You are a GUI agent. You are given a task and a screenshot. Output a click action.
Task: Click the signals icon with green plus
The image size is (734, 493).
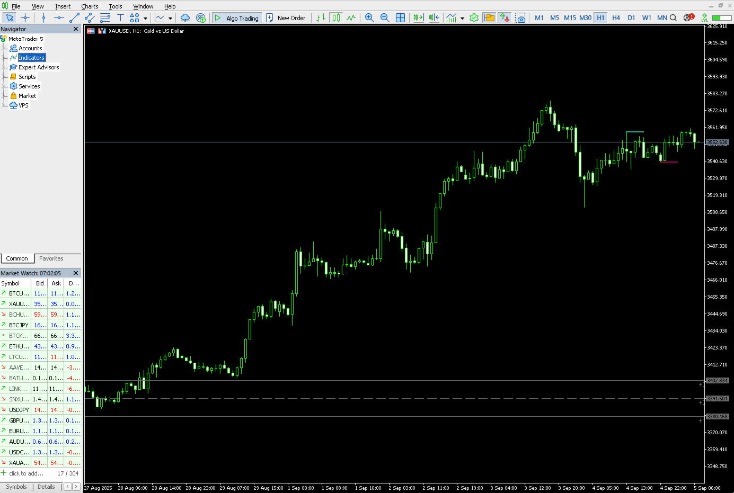[x=200, y=17]
